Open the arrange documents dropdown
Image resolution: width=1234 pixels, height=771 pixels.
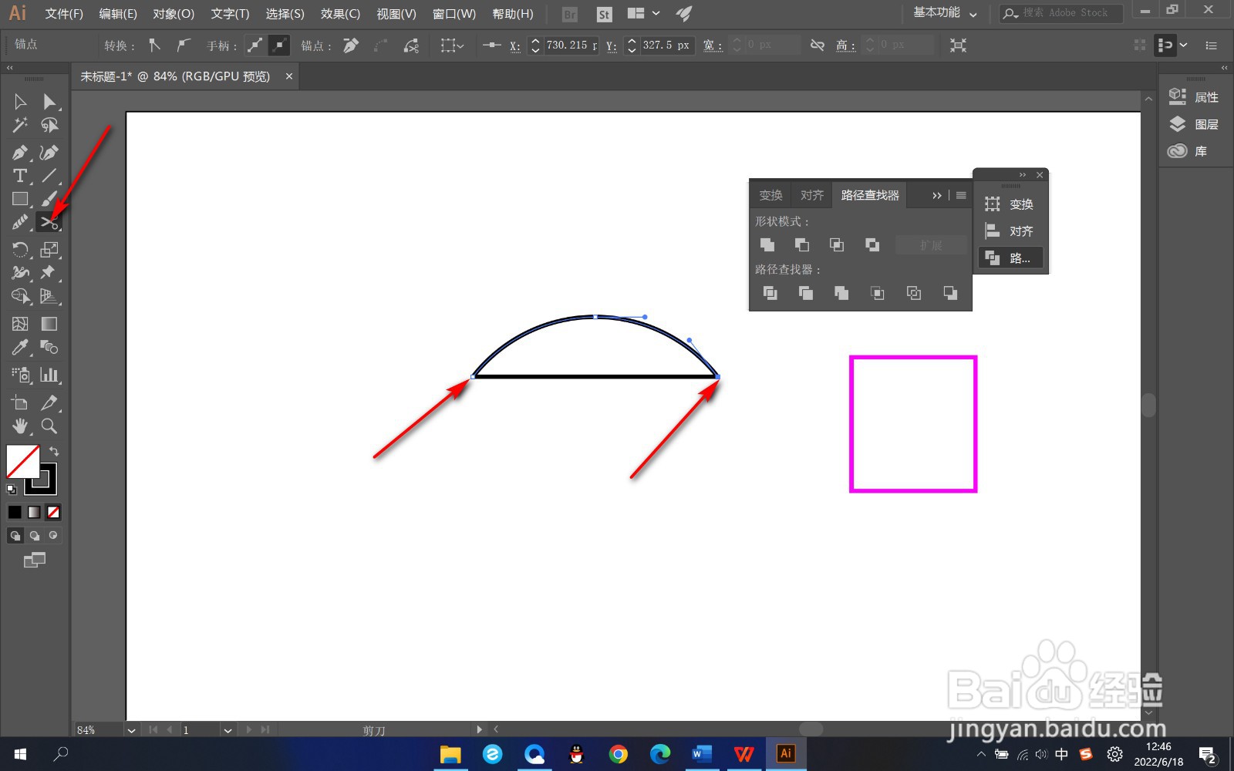[x=643, y=13]
